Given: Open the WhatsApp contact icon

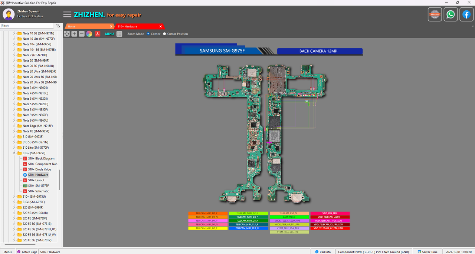Looking at the screenshot, I should pos(451,14).
